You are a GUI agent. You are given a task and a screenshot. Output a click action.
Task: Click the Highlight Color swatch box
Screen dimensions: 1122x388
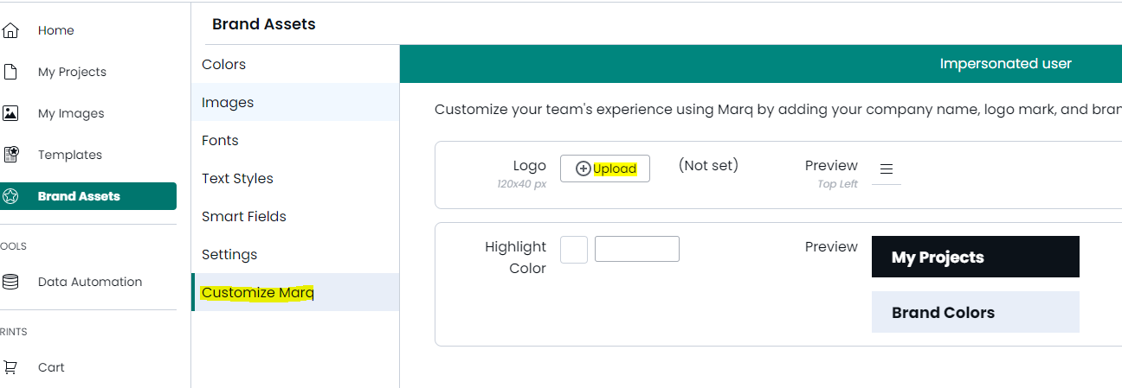coord(574,250)
